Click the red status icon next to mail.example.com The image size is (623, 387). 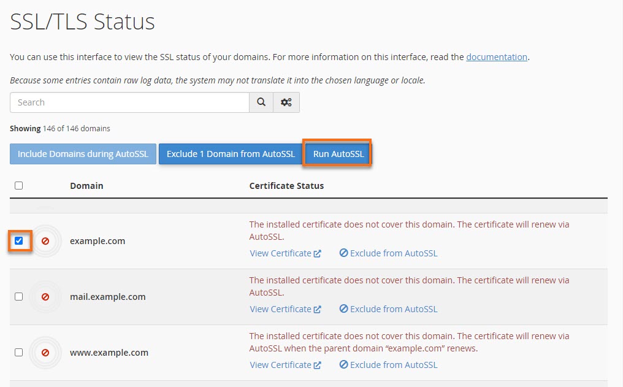pyautogui.click(x=46, y=297)
